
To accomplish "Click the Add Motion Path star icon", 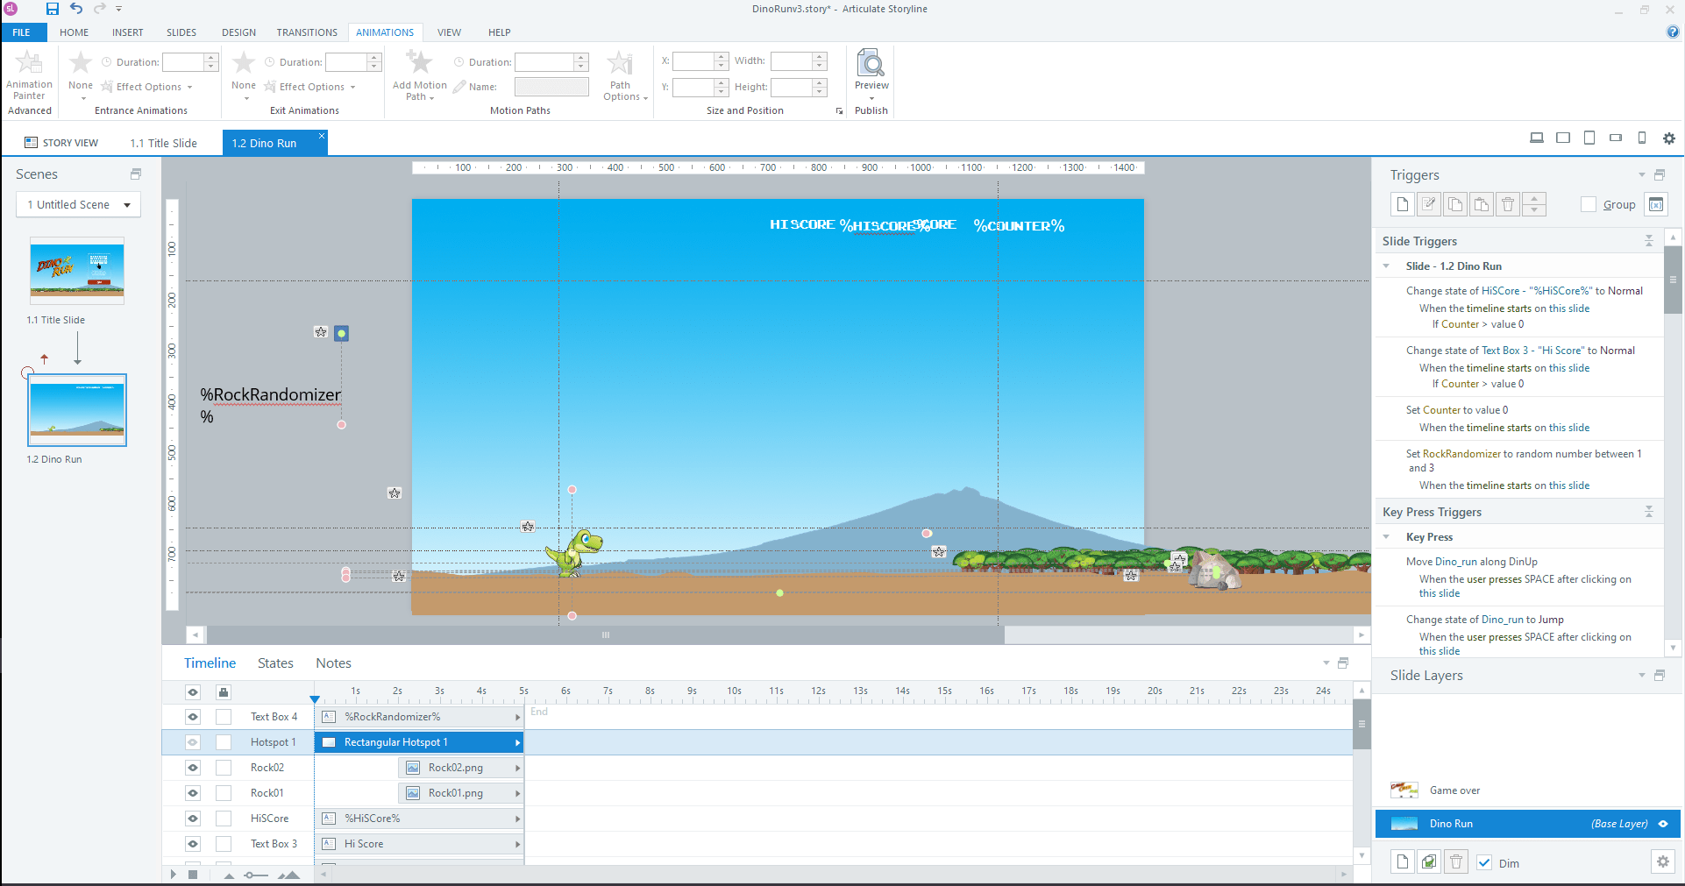I will 419,63.
